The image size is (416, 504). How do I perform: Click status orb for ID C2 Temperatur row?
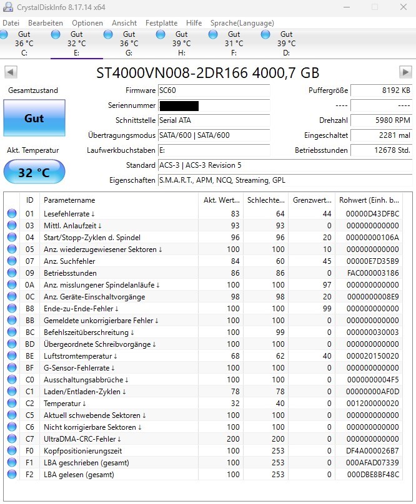coord(12,403)
